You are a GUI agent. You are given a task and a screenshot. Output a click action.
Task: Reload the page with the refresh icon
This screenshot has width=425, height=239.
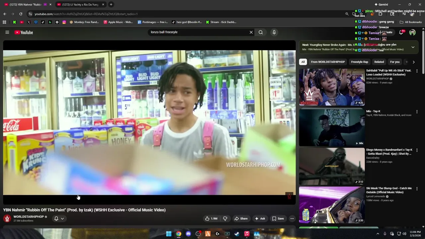pyautogui.click(x=21, y=14)
